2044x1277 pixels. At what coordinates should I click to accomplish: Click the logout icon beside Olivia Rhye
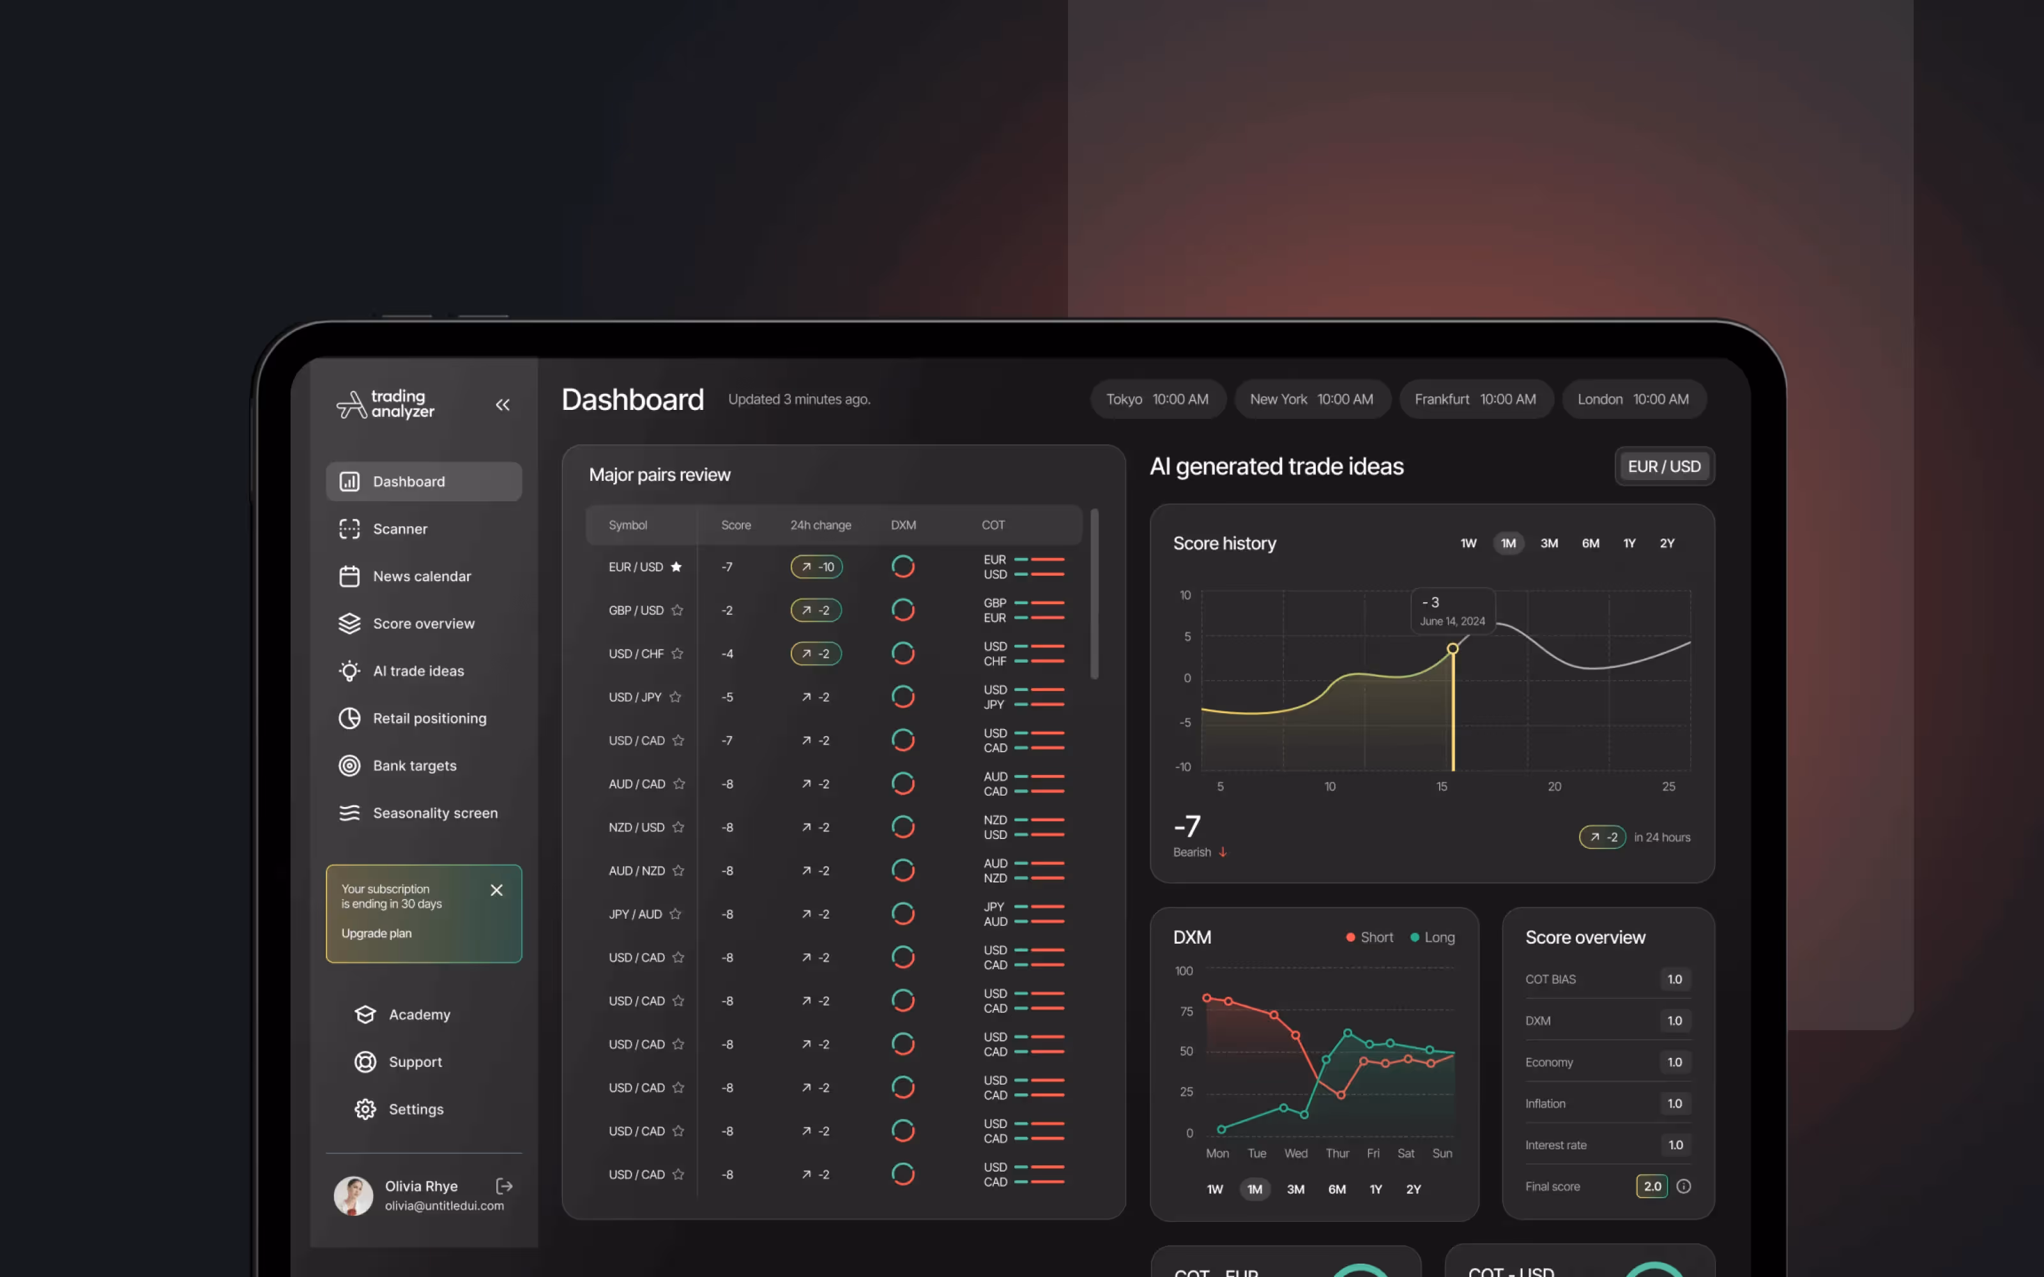[x=504, y=1186]
